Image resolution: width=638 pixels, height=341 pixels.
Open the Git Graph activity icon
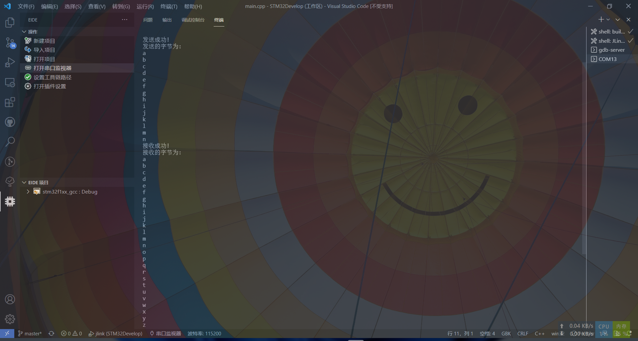coord(10,162)
